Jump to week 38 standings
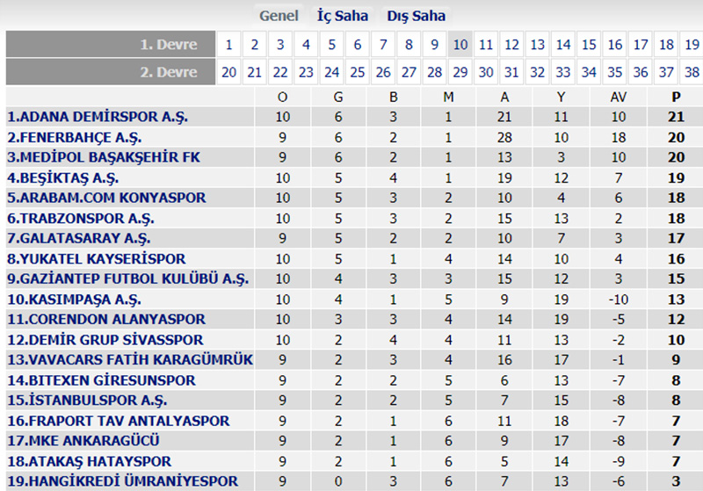This screenshot has height=491, width=703. (692, 72)
